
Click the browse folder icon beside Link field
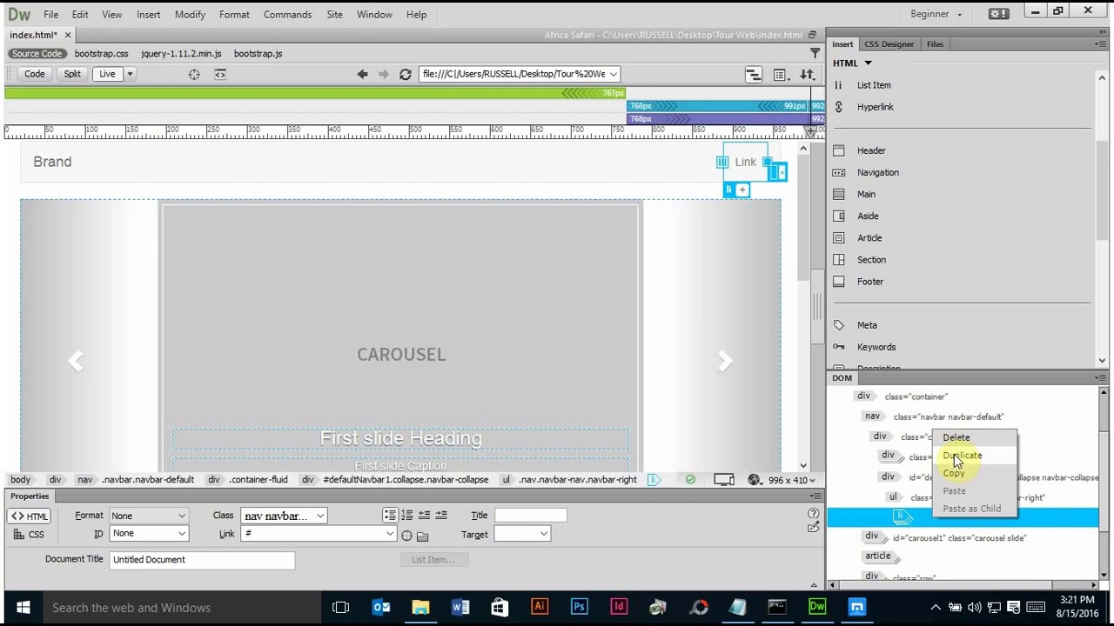pyautogui.click(x=422, y=535)
